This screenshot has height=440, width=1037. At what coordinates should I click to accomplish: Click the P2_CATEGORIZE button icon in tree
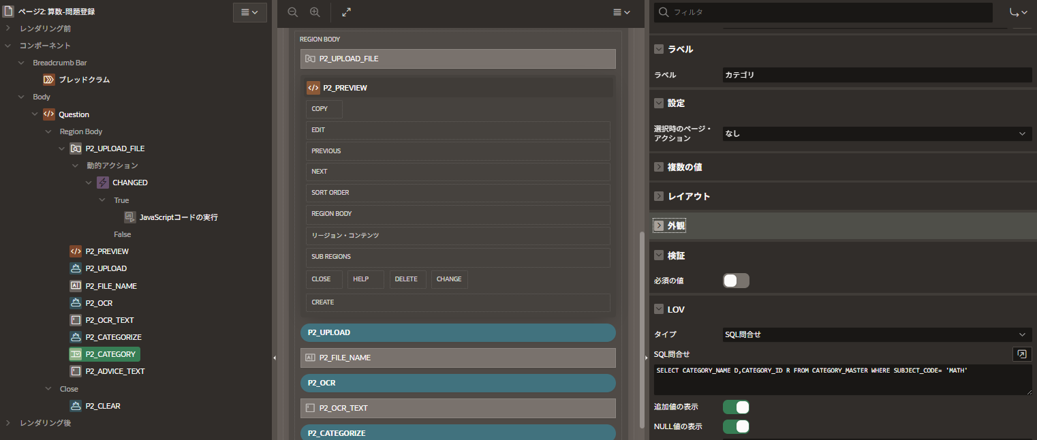click(76, 337)
